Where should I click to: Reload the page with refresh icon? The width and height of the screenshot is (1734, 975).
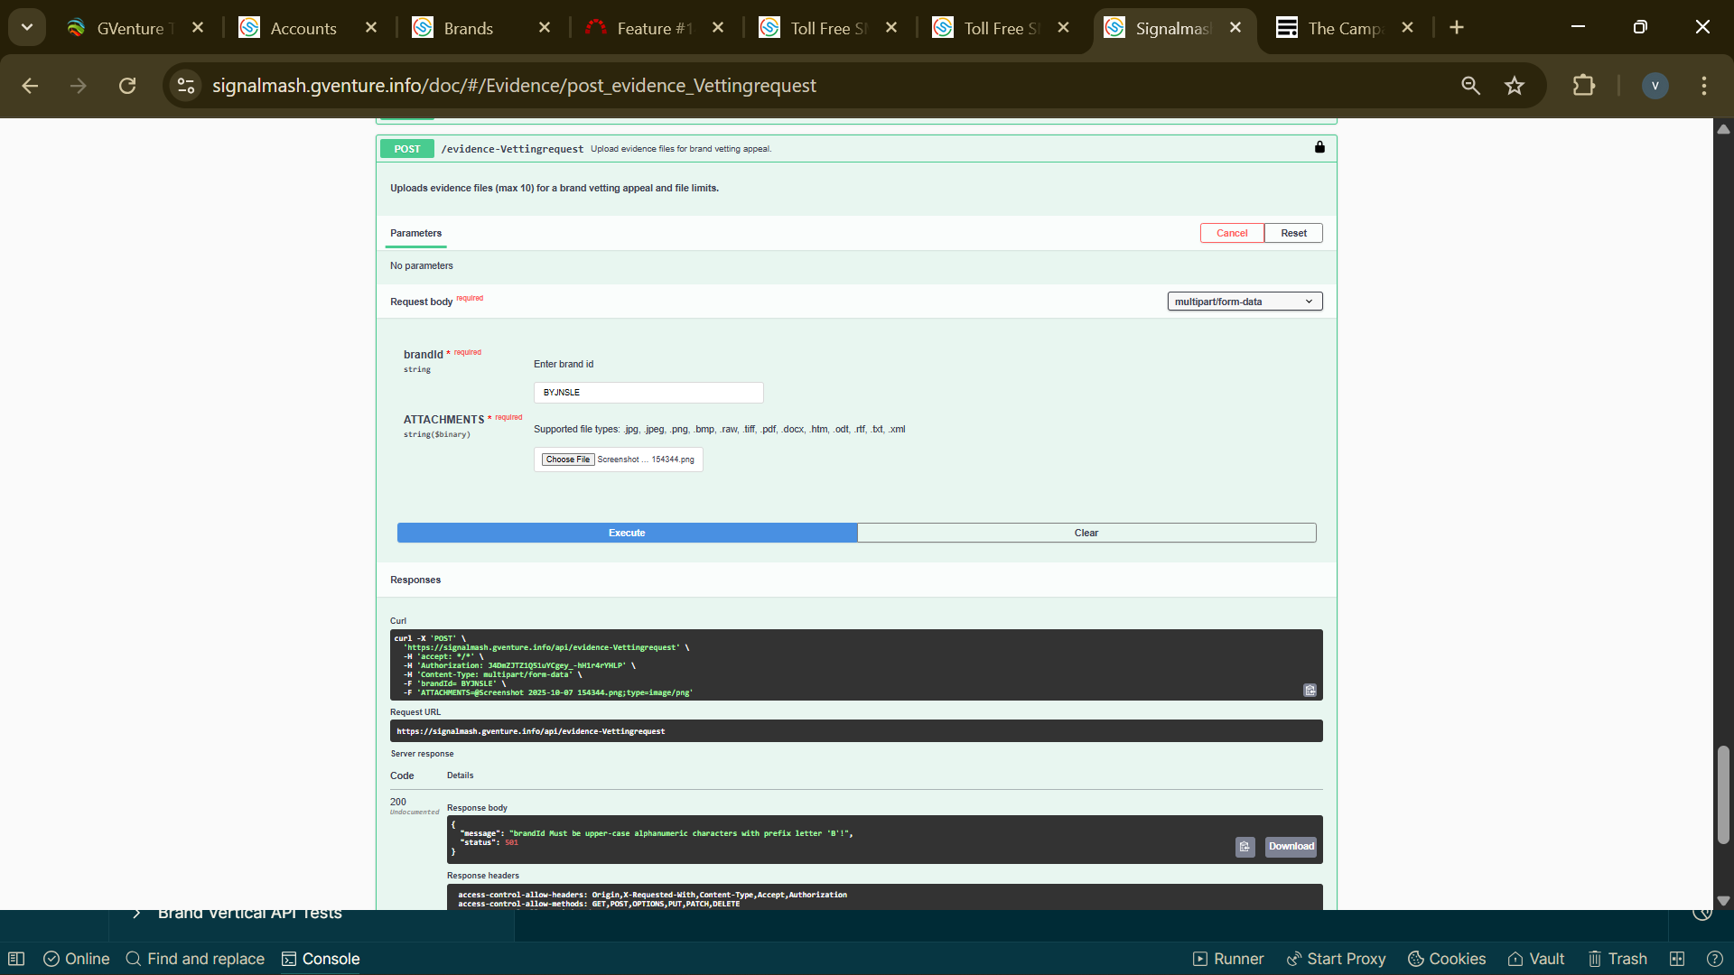point(127,86)
